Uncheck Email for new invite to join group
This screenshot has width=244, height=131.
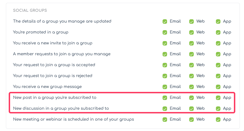(165, 43)
